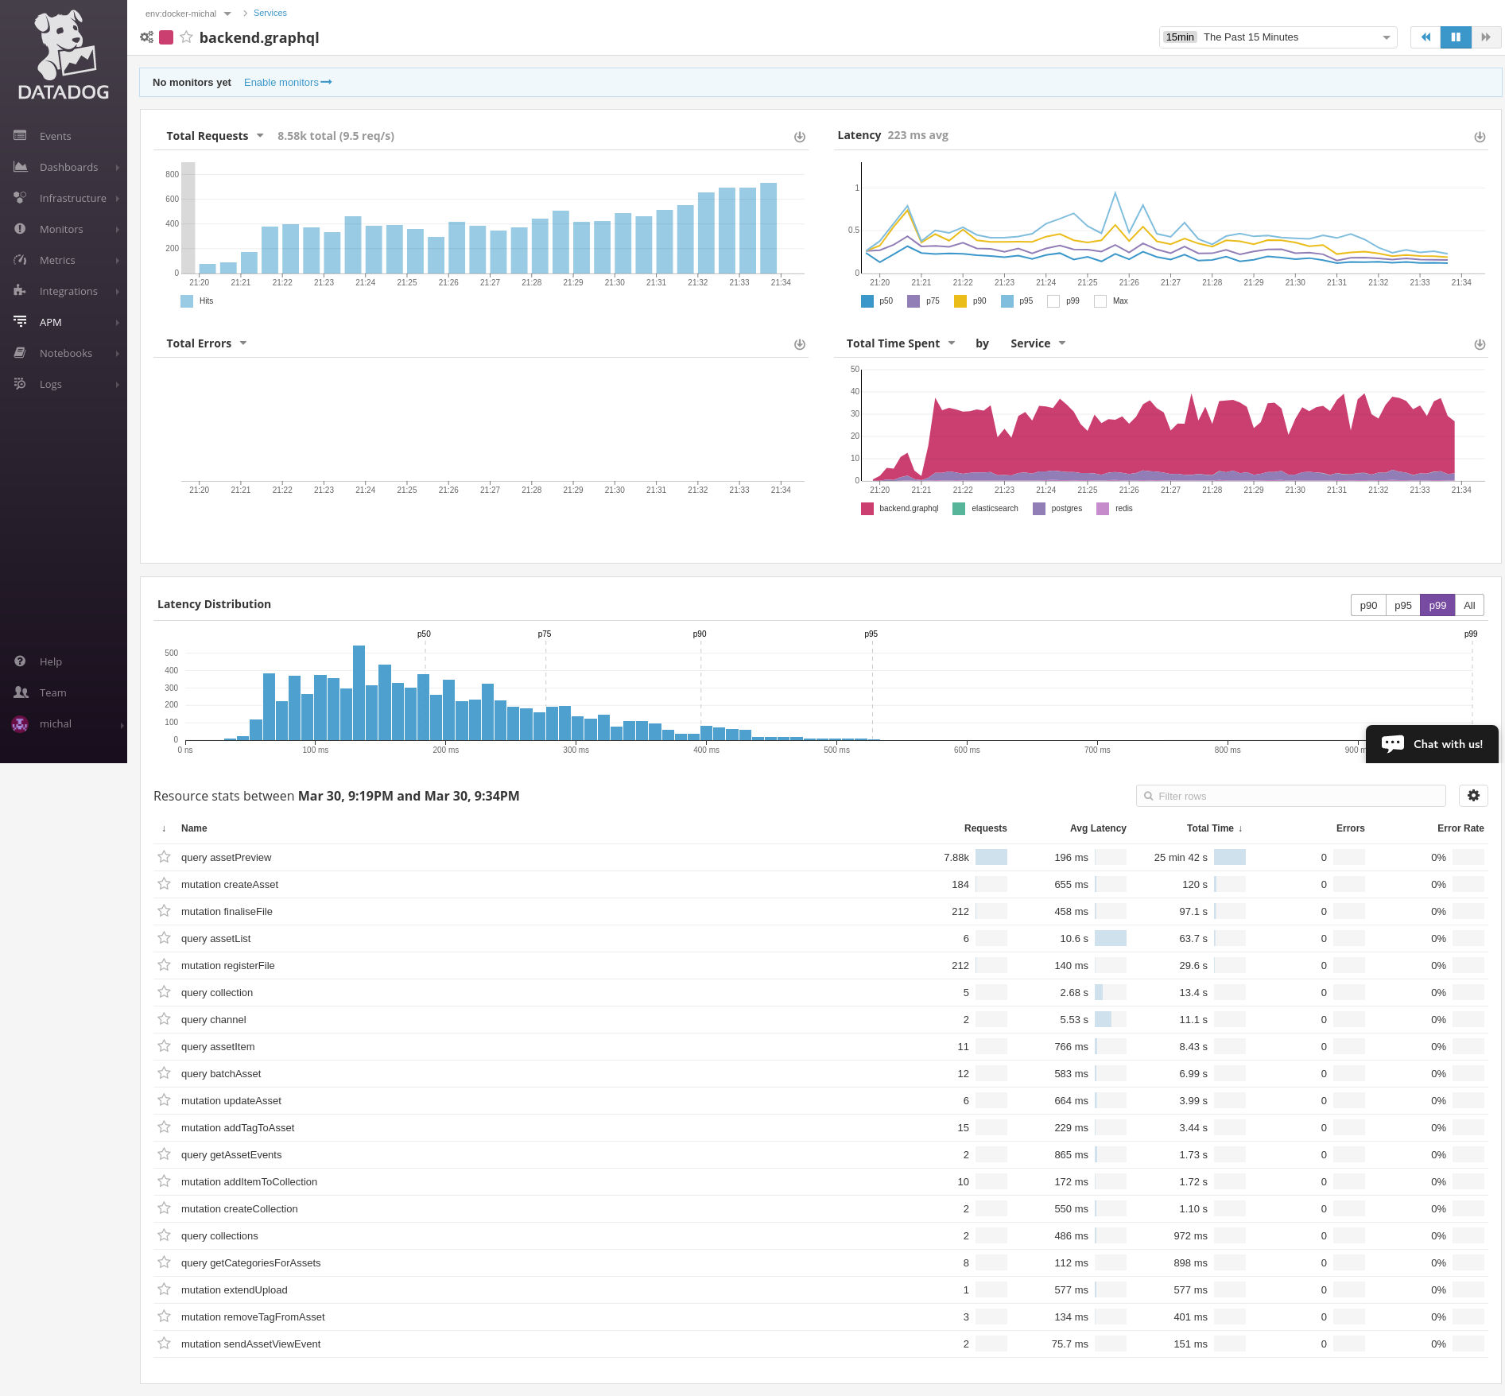Star the query channel resource
The width and height of the screenshot is (1505, 1396).
165,1019
